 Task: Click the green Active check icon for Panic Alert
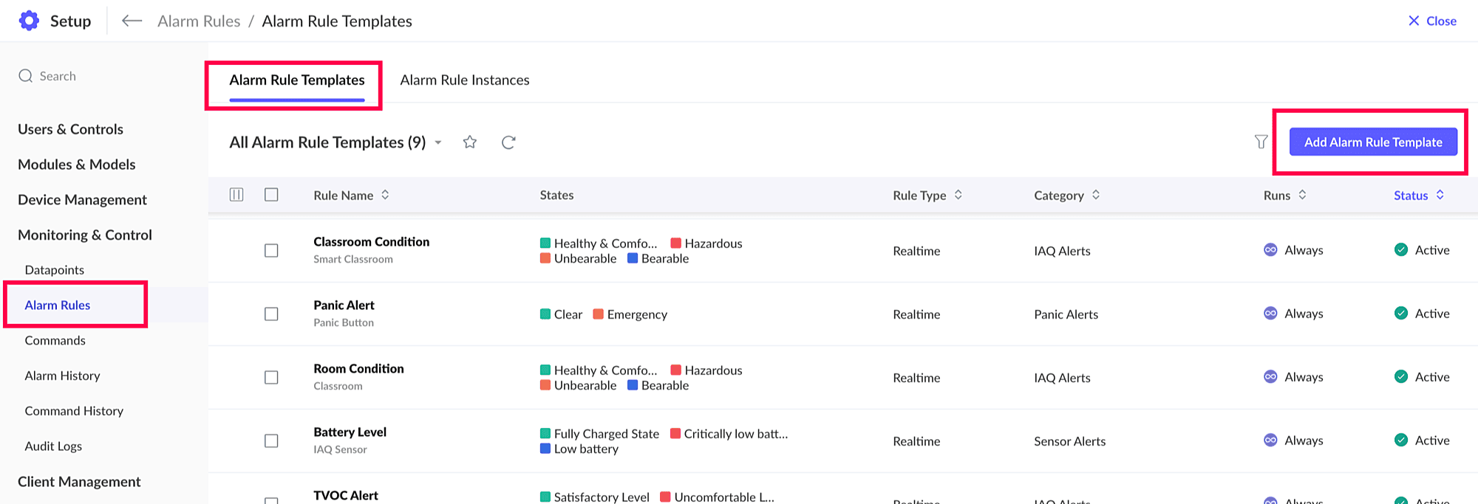(x=1400, y=313)
